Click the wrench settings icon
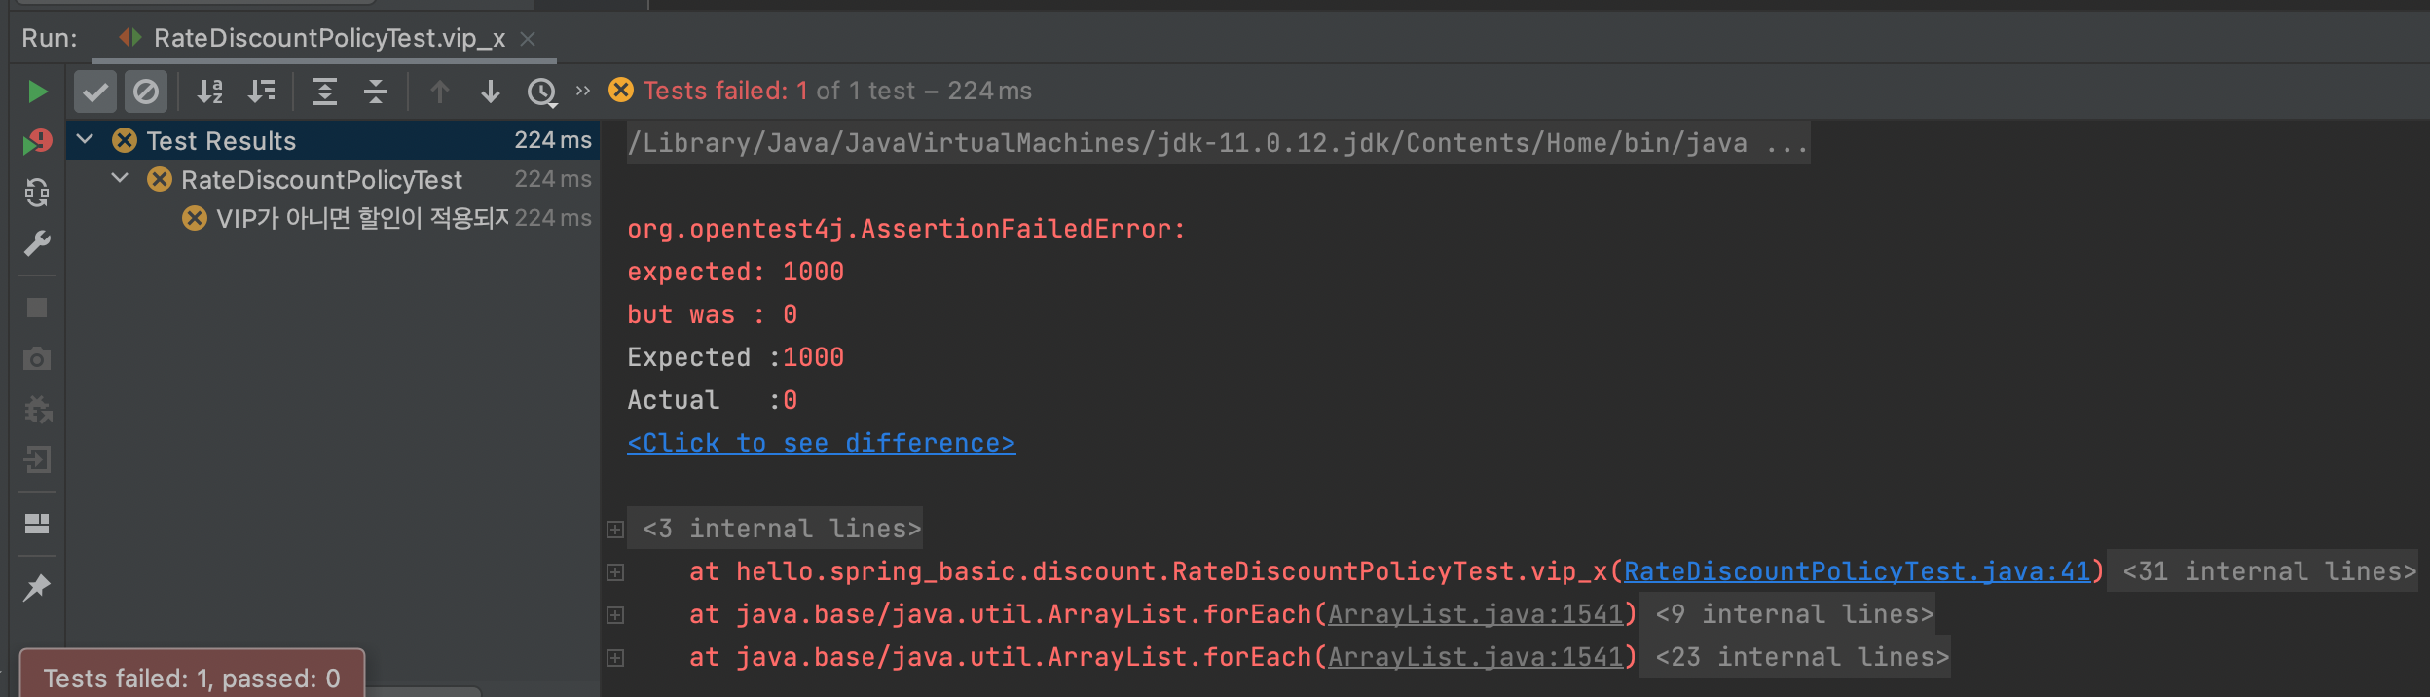 (37, 243)
